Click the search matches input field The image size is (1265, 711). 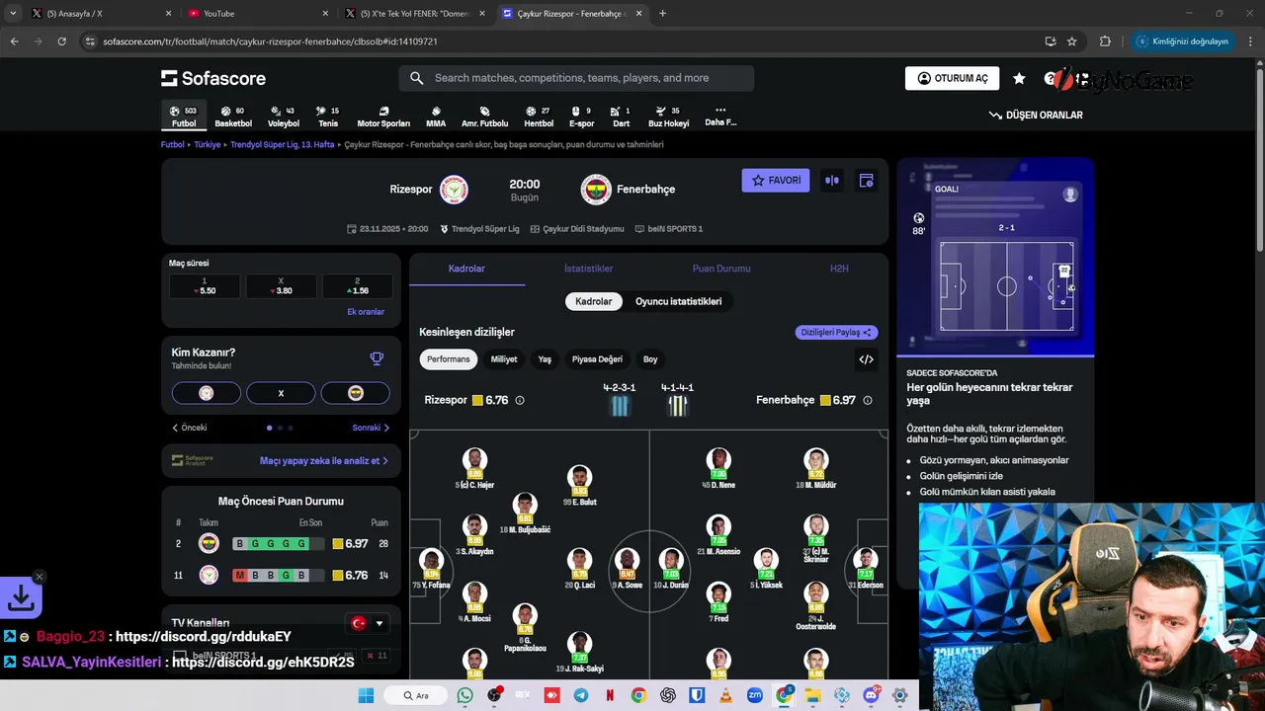tap(576, 78)
